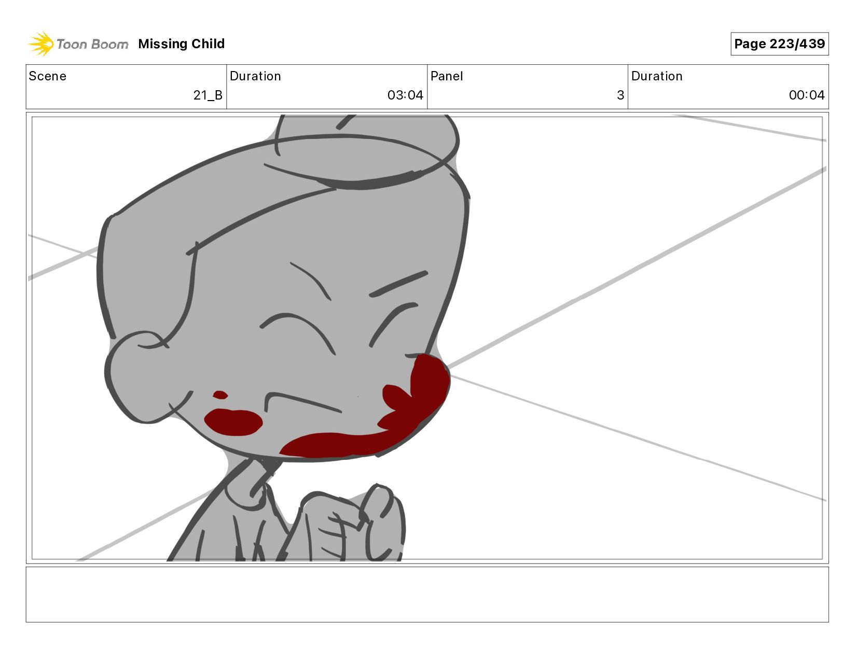Click the Toon Boom logo
This screenshot has width=856, height=661.
click(x=78, y=44)
